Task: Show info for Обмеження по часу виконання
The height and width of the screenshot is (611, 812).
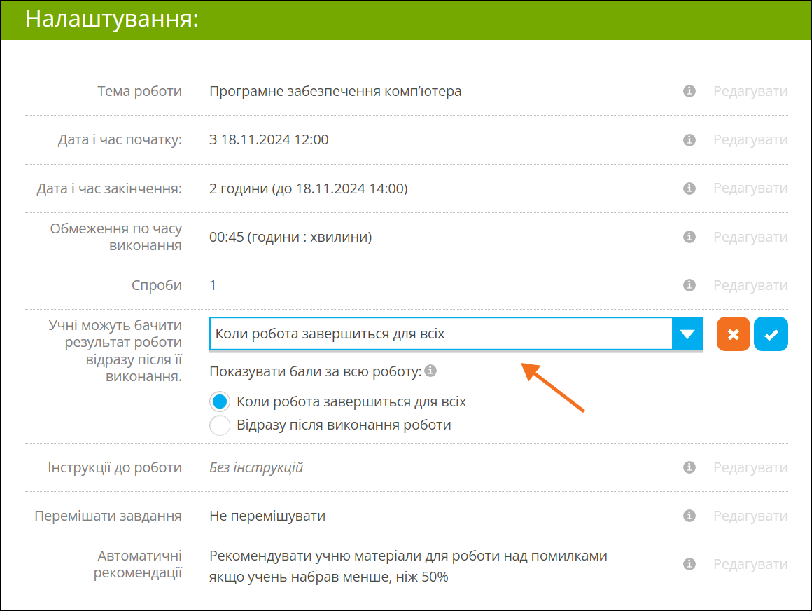Action: [x=689, y=237]
